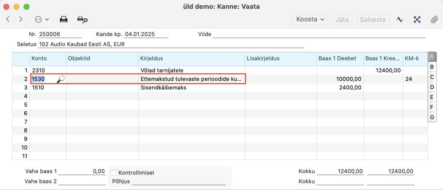Click the workflow overview icon

[417, 19]
